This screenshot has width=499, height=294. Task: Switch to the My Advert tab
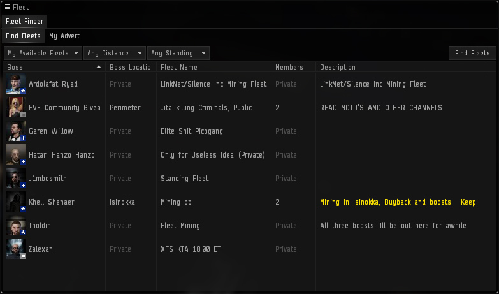click(64, 36)
